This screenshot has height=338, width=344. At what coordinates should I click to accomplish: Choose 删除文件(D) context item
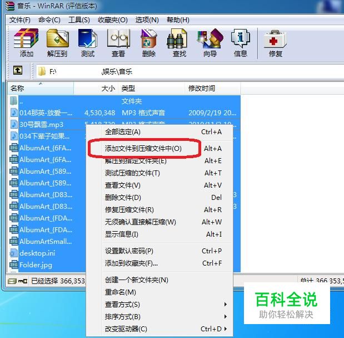coord(159,198)
